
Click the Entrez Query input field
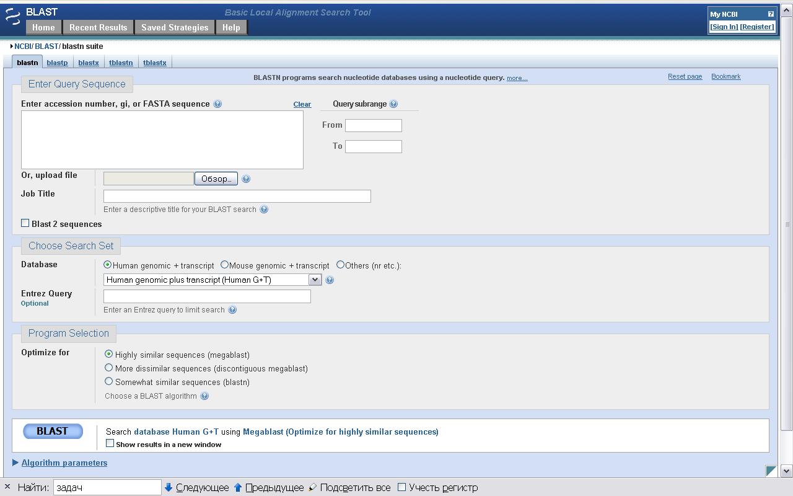207,296
